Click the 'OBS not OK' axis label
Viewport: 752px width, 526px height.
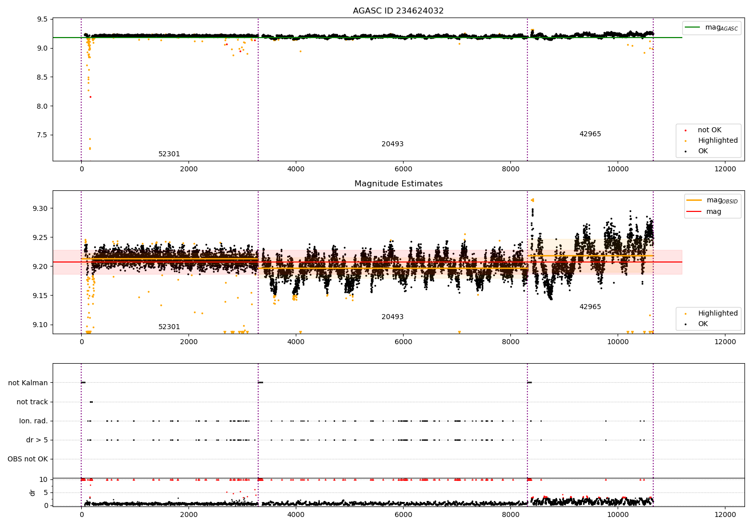pyautogui.click(x=28, y=459)
